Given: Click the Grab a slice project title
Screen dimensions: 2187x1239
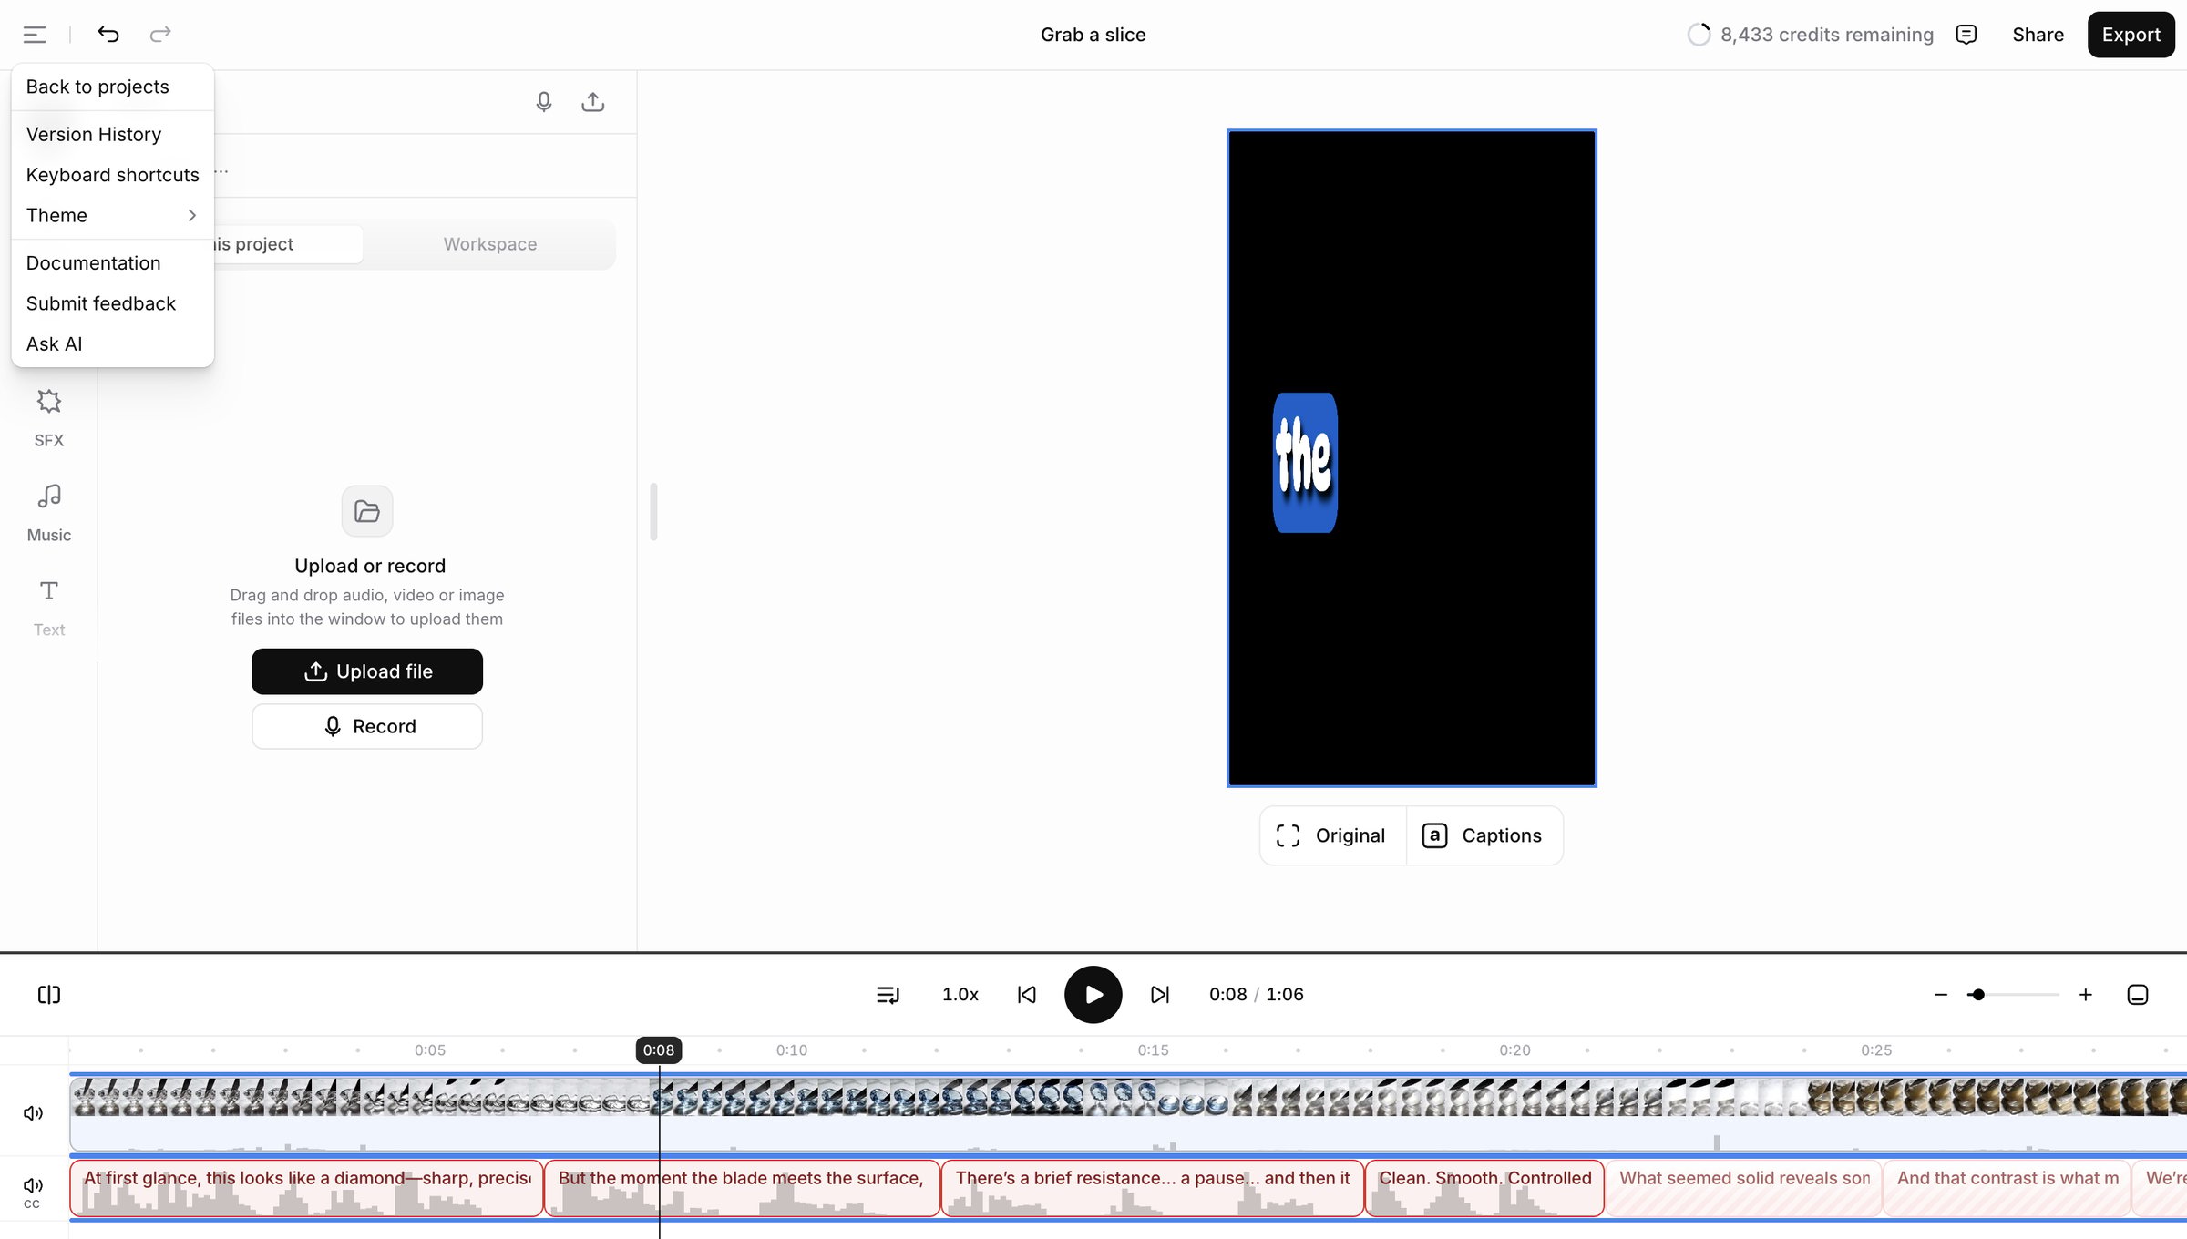Looking at the screenshot, I should (x=1093, y=35).
